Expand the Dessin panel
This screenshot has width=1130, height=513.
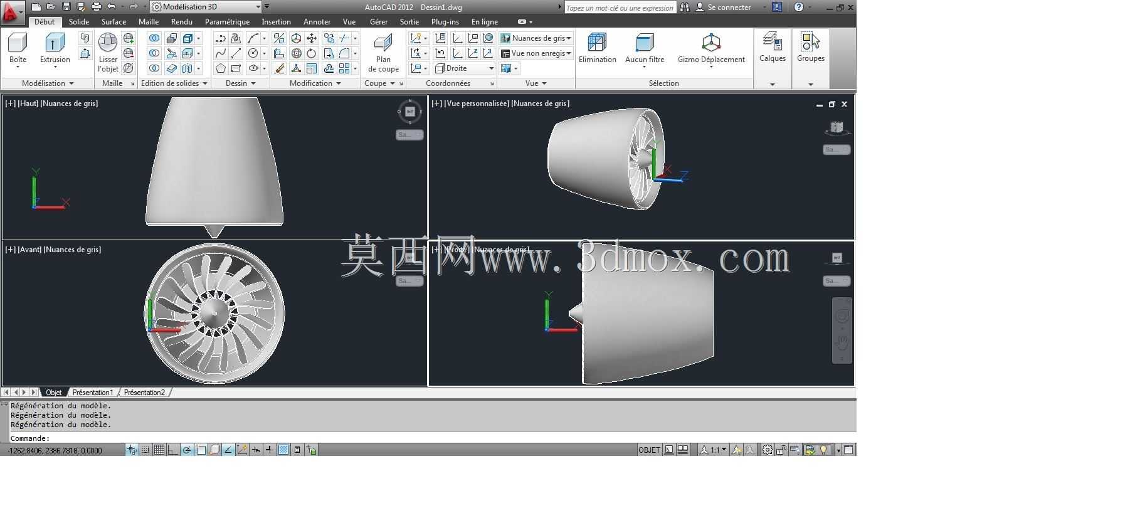(x=240, y=83)
